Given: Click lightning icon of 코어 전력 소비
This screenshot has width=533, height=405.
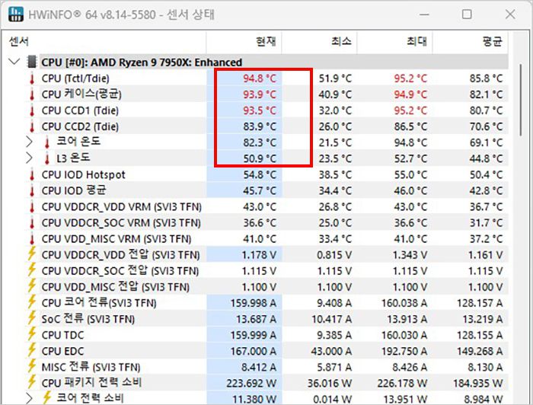Looking at the screenshot, I should [x=47, y=397].
